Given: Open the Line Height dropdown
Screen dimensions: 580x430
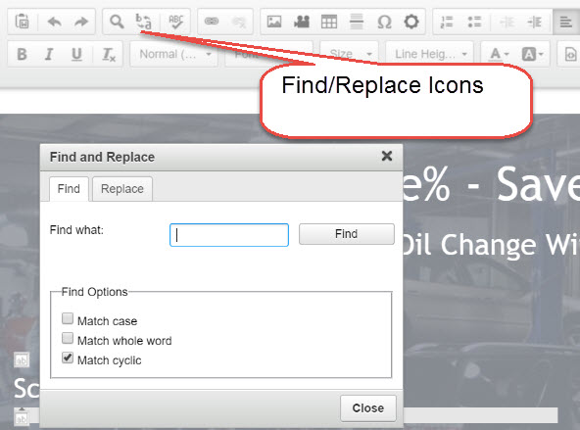Looking at the screenshot, I should pyautogui.click(x=430, y=54).
